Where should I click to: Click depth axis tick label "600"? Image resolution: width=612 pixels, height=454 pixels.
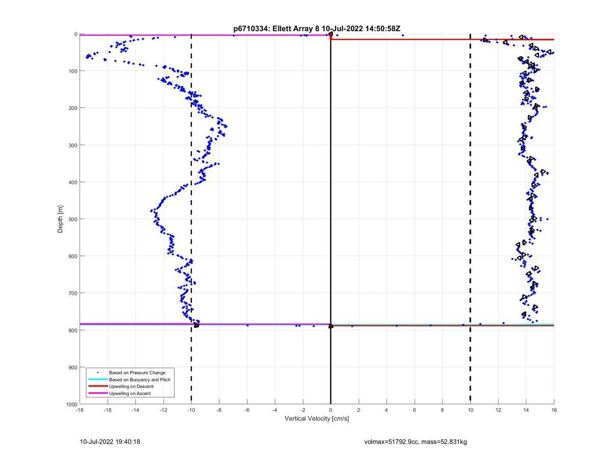(72, 256)
